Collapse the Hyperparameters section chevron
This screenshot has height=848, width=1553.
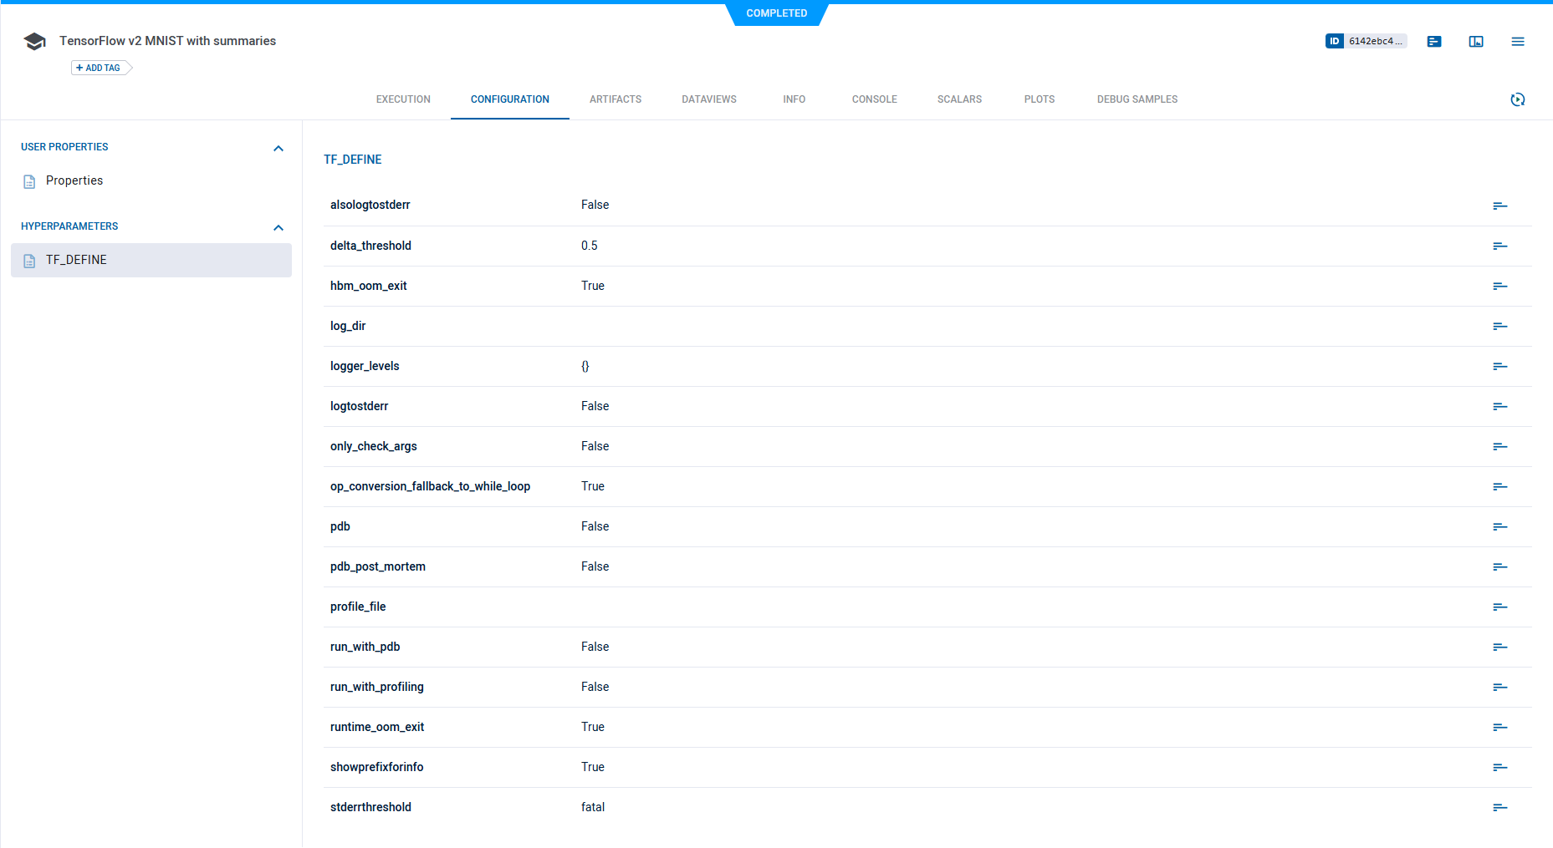[278, 227]
